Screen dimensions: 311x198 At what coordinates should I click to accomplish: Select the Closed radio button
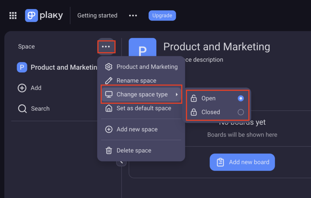[241, 112]
